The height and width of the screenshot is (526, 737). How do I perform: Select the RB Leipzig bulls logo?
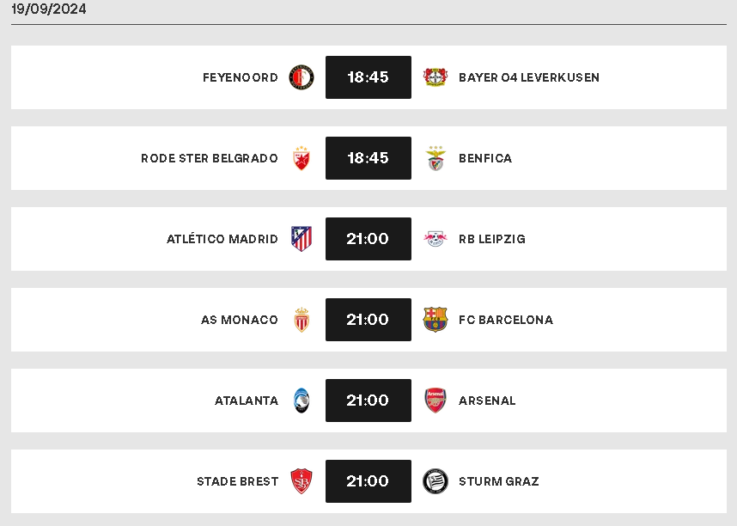tap(435, 239)
